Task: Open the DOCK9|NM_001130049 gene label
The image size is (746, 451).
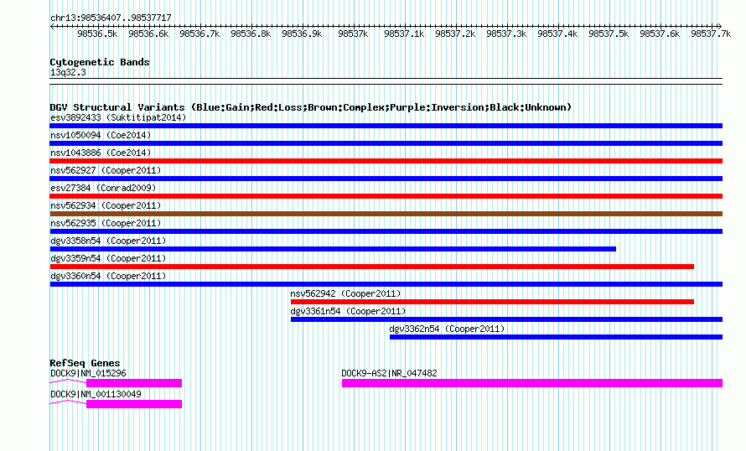Action: (96, 394)
